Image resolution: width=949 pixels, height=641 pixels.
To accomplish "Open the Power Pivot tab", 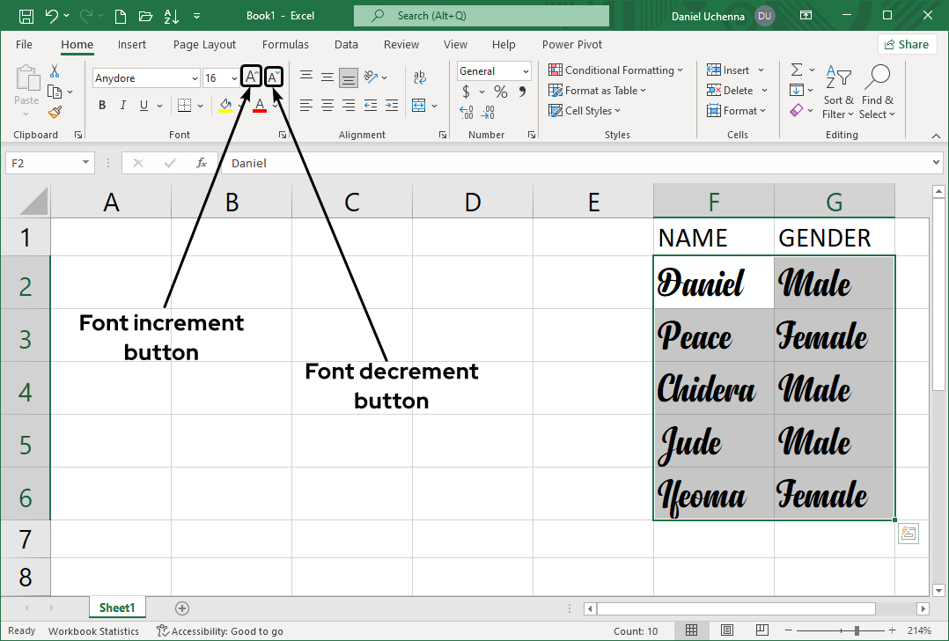I will tap(571, 44).
